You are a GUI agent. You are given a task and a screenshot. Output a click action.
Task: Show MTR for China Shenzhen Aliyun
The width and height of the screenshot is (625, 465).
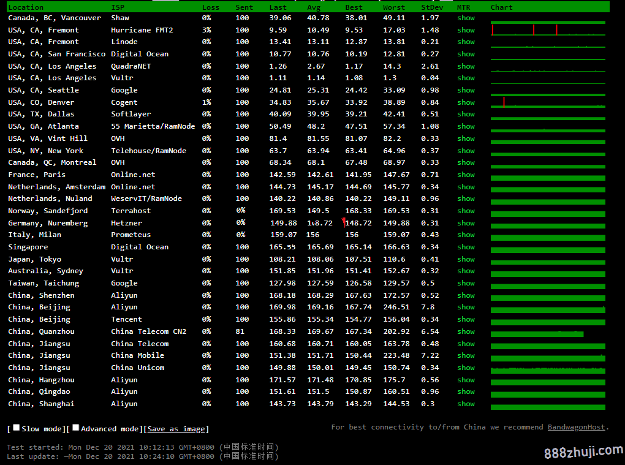click(x=466, y=296)
